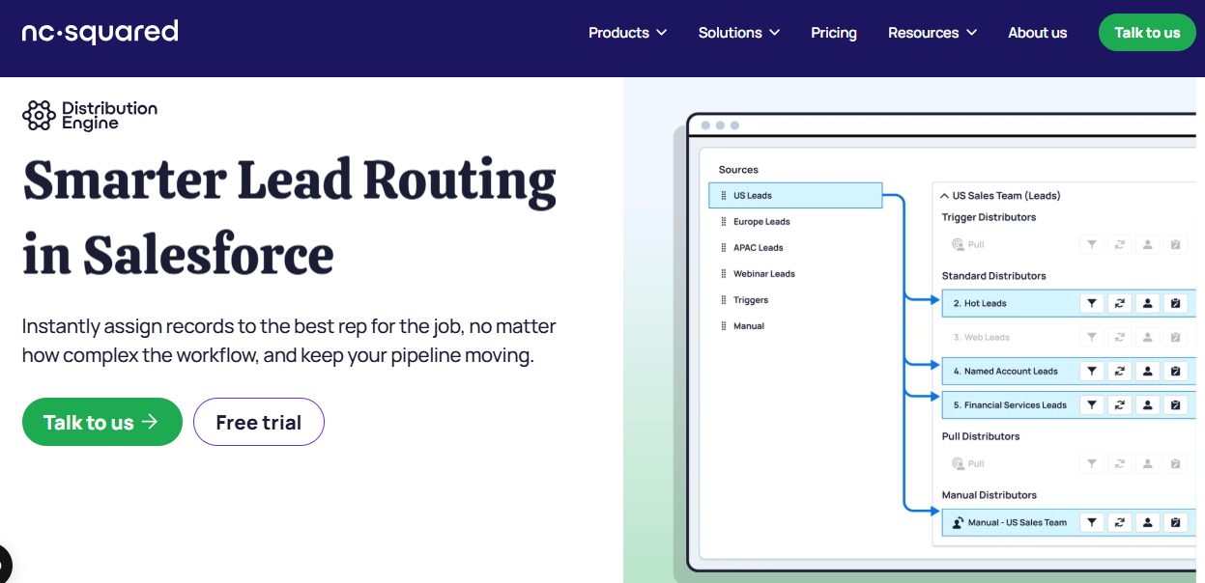Click the filter icon under Pull Distributors Pull row
This screenshot has width=1205, height=583.
1092,463
